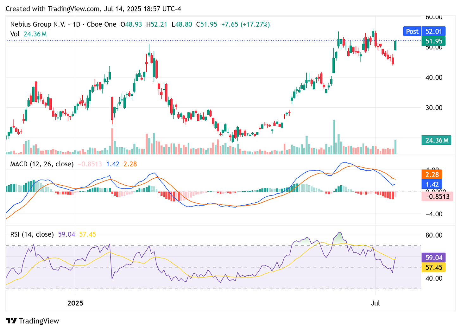Open the Cboe One exchange selector
Viewport: 461px width, 331px height.
[x=102, y=24]
